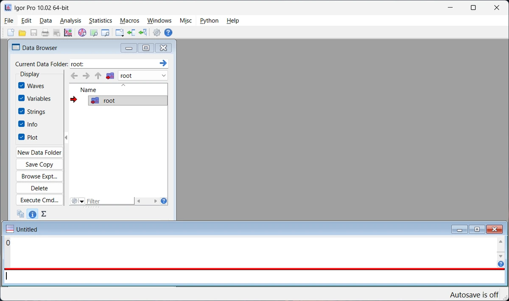Open the Python menu

[x=210, y=20]
